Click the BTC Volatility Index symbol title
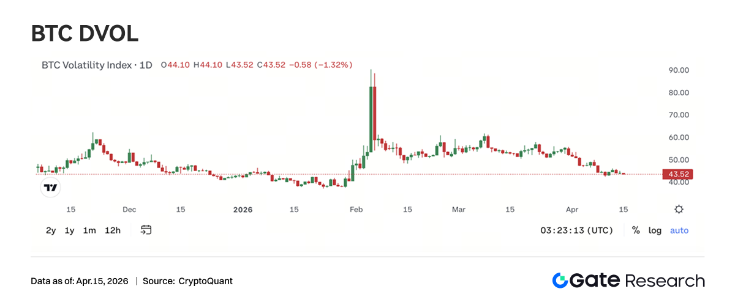This screenshot has width=735, height=305. click(x=96, y=64)
